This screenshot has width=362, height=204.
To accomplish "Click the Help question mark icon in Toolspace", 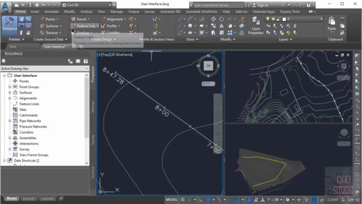I will tap(85, 61).
